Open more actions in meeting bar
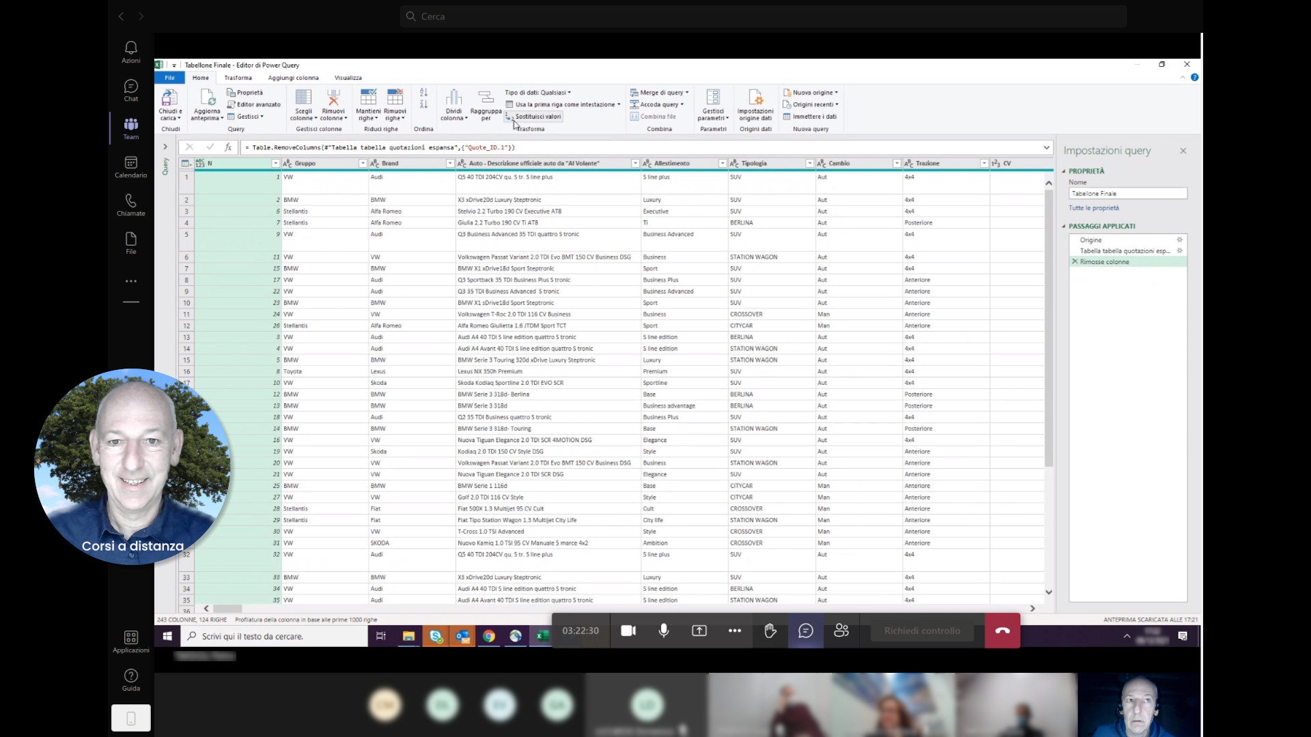1311x737 pixels. tap(735, 631)
